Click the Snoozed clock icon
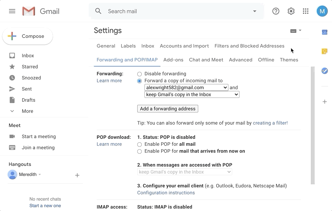Image resolution: width=332 pixels, height=211 pixels. (x=12, y=78)
